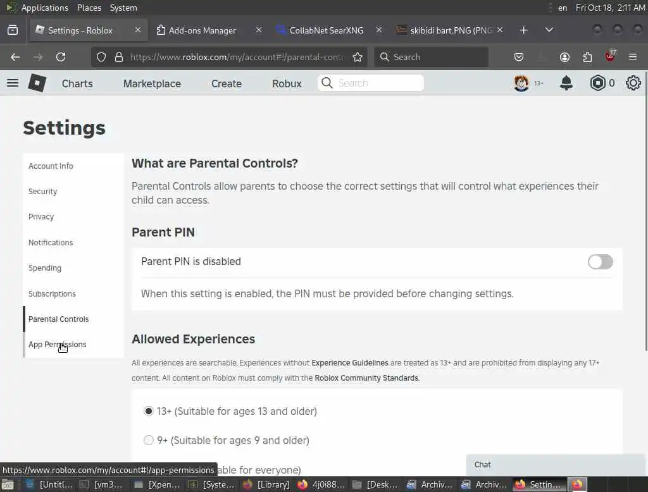Switch to the [Desk... taskbar window
Viewport: 648px width, 492px height.
tap(376, 484)
